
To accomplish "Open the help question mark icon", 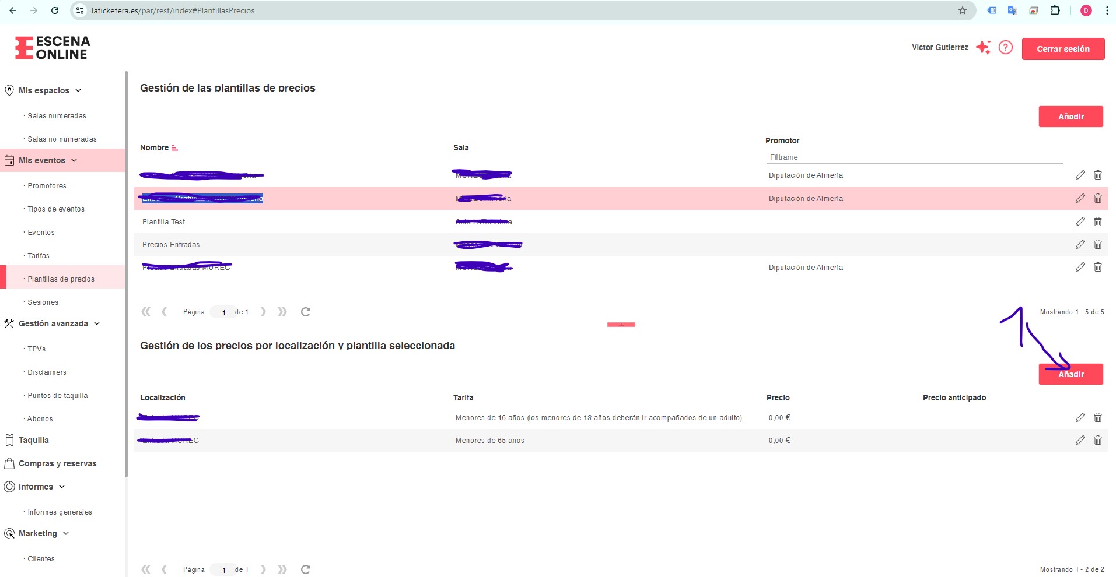I will tap(1006, 47).
